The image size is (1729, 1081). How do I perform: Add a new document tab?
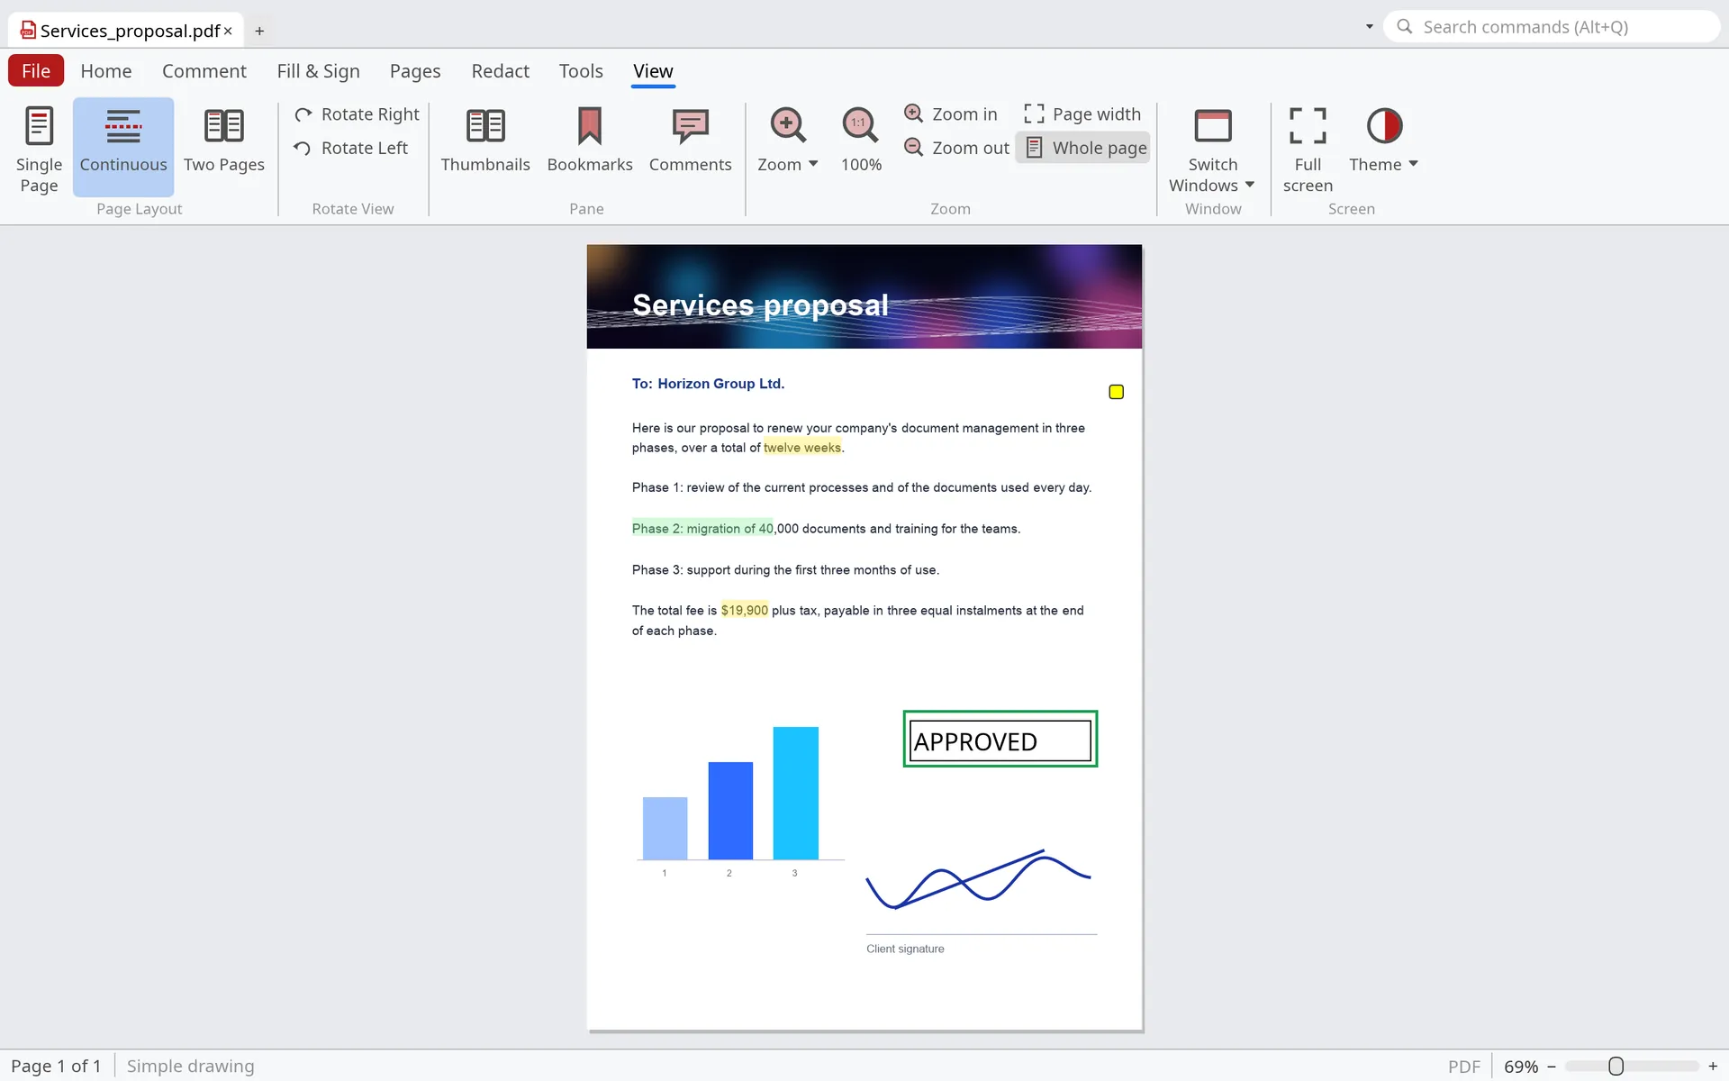point(259,32)
